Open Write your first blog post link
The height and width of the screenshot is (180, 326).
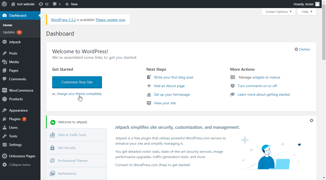click(x=174, y=77)
